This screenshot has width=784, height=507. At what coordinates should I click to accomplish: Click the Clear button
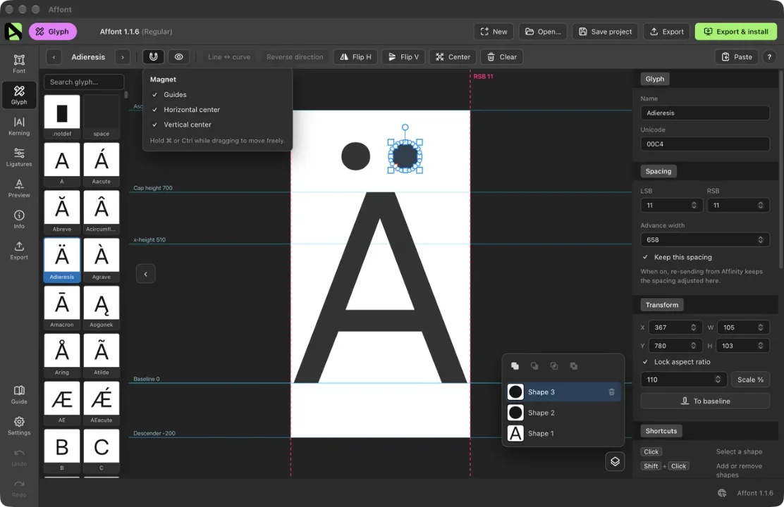point(501,57)
